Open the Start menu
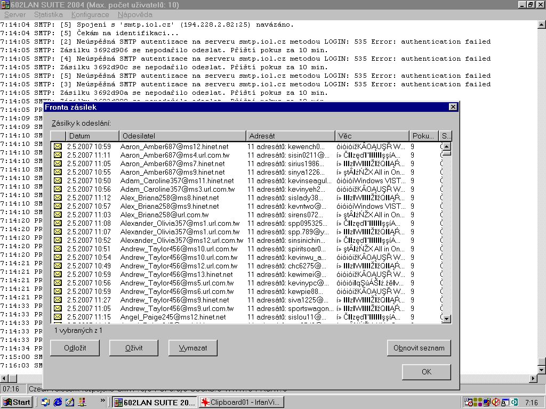Screen dimensions: 546x409 17,403
